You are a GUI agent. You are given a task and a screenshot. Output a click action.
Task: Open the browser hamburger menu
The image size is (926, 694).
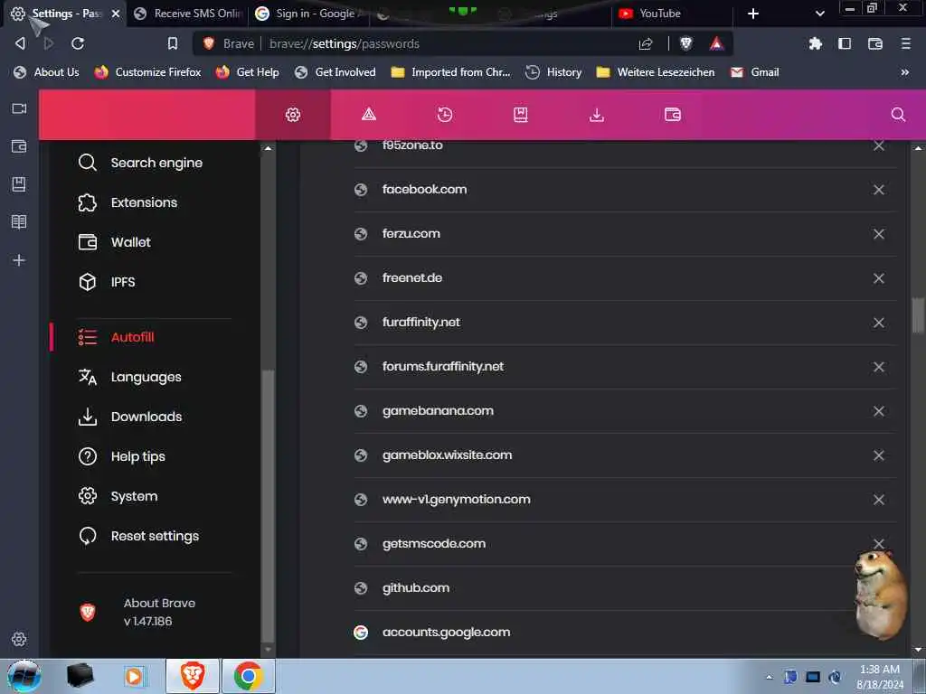(x=906, y=43)
